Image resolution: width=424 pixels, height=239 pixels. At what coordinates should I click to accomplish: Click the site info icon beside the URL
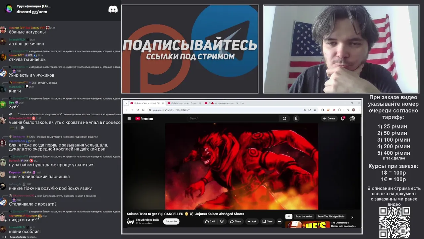click(x=150, y=110)
